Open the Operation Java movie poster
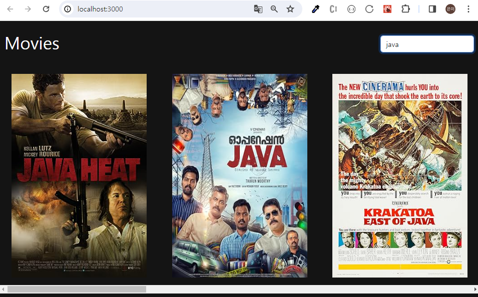This screenshot has height=297, width=478. coord(240,175)
